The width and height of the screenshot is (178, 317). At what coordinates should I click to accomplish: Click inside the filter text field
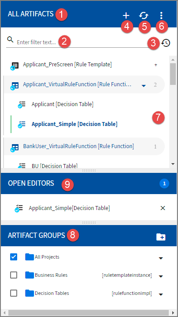(x=81, y=42)
